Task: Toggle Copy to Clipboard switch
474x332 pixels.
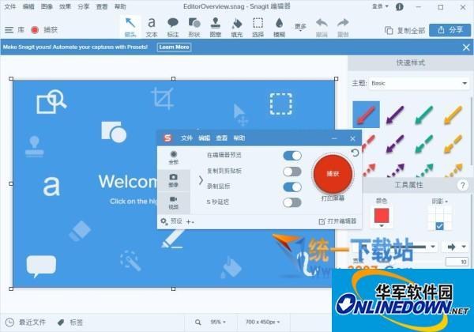Action: tap(292, 172)
